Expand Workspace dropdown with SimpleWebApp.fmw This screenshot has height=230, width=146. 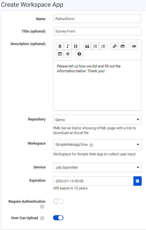(97, 145)
